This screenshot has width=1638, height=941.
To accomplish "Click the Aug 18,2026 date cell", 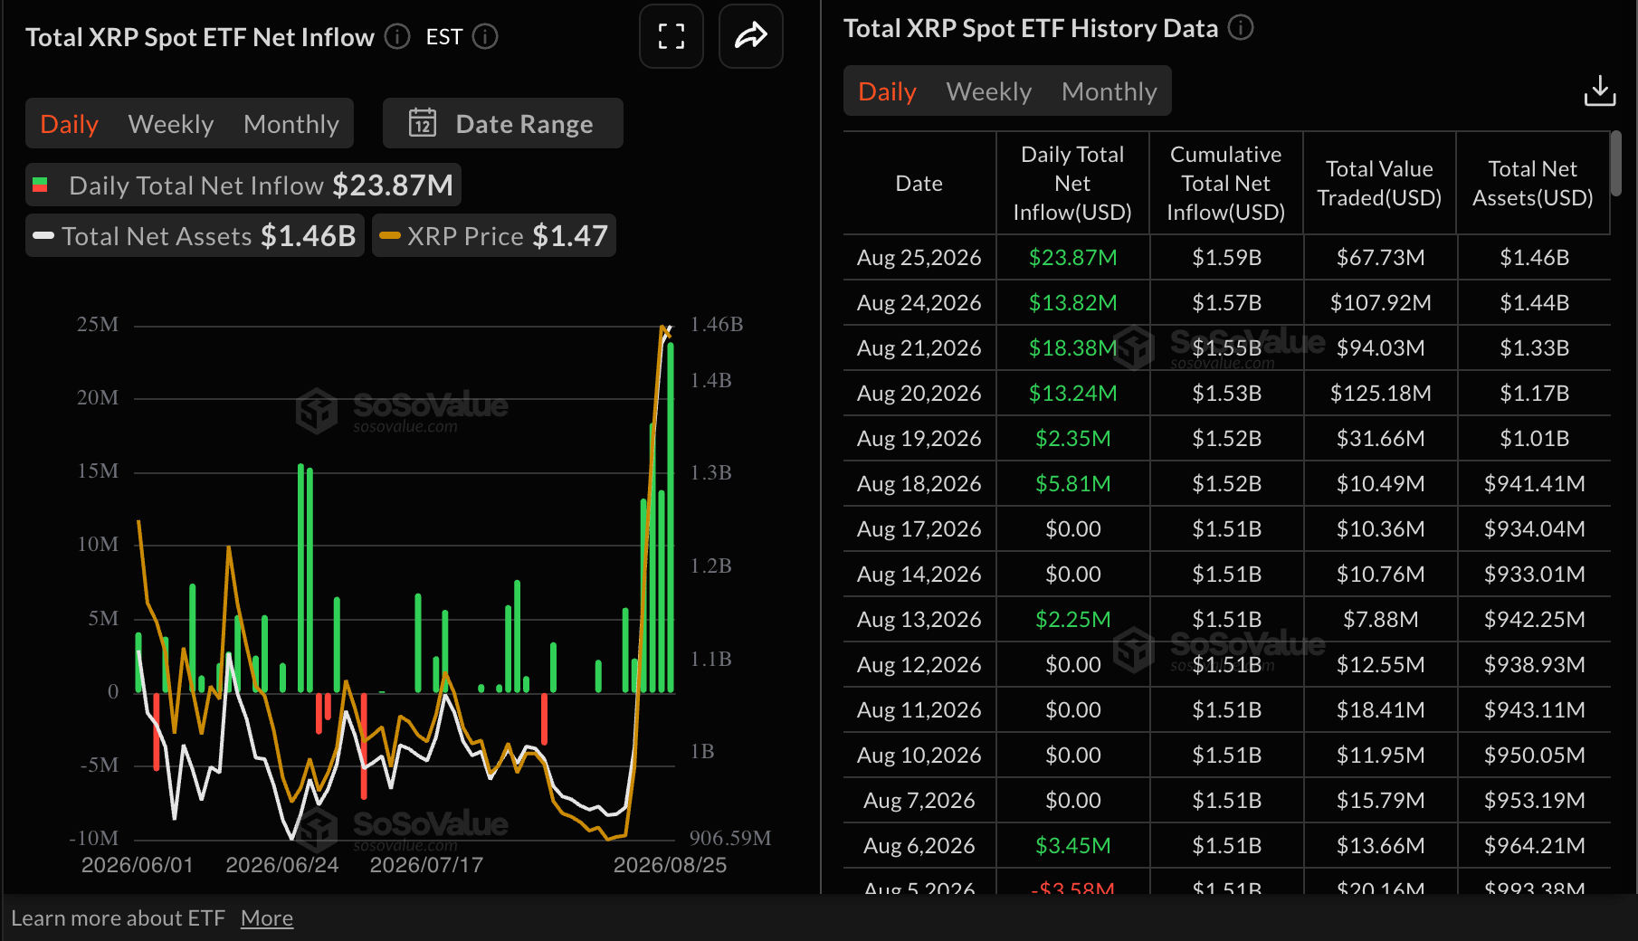I will (919, 483).
